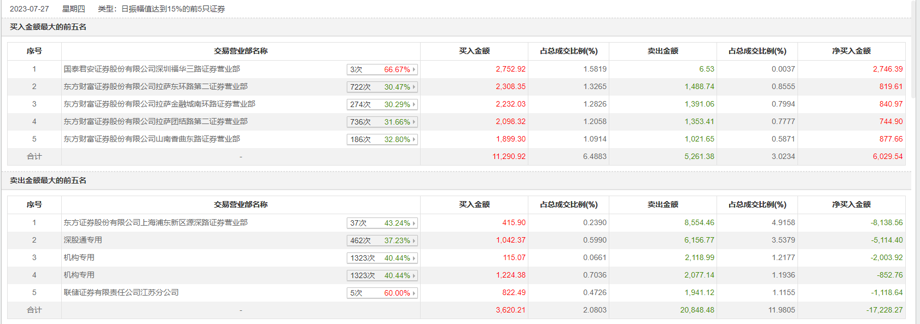
Task: Expand the 462次 37.23% stats box
Action: click(382, 240)
